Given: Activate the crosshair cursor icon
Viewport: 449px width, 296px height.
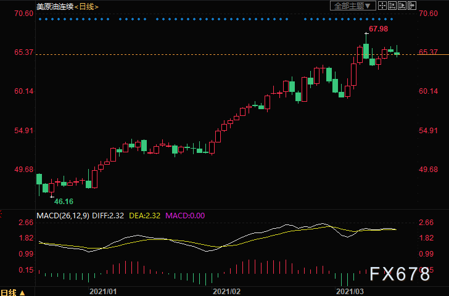Looking at the screenshot, I should (382, 6).
